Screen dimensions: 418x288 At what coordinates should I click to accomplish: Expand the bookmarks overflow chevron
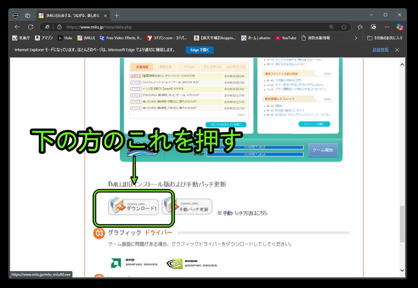coord(356,38)
